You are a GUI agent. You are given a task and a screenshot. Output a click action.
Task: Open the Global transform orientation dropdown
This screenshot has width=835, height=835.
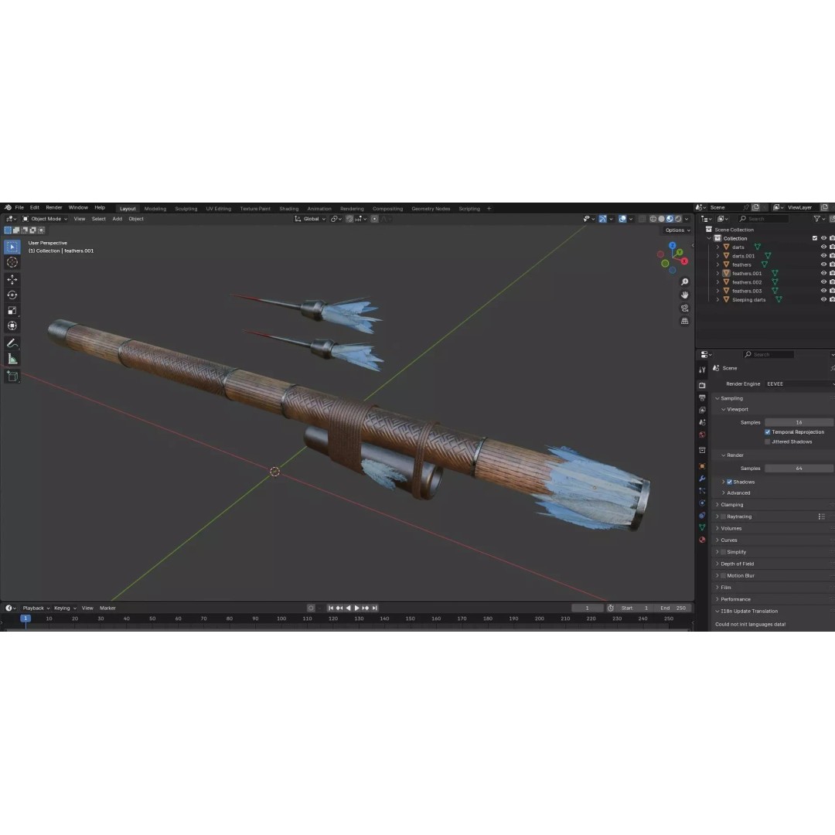tap(310, 219)
